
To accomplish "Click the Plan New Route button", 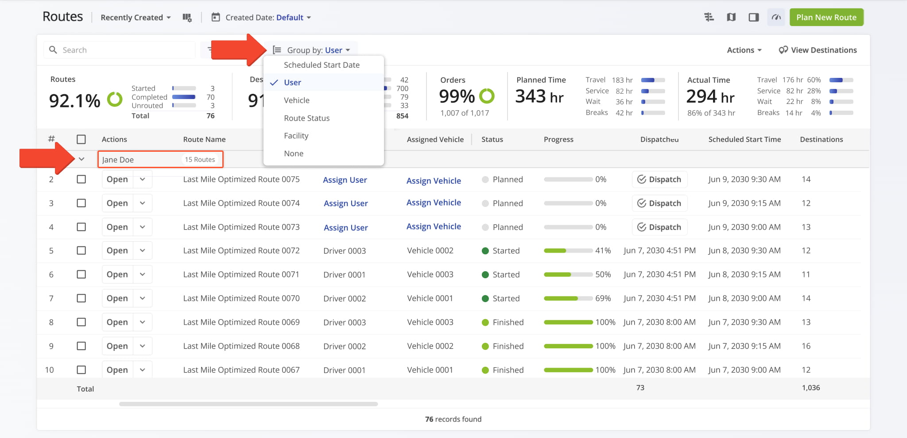I will point(826,17).
